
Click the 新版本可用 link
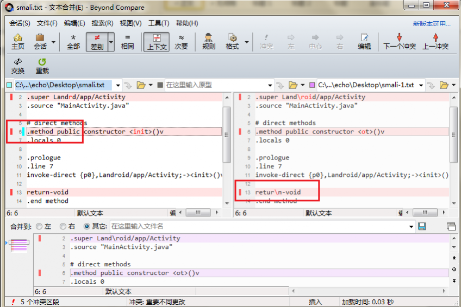pyautogui.click(x=432, y=24)
